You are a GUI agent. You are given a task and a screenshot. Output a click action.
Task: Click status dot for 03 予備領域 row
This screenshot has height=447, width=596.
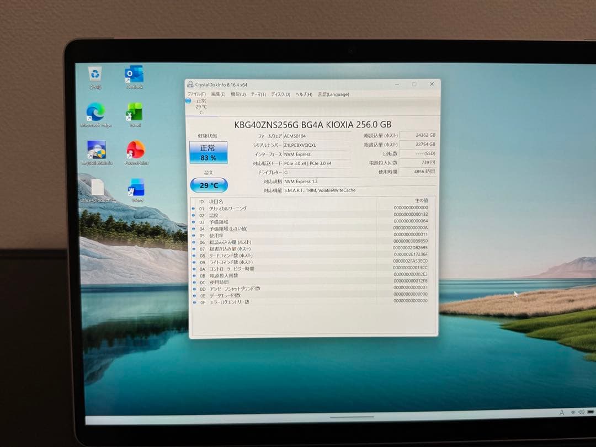pyautogui.click(x=194, y=222)
